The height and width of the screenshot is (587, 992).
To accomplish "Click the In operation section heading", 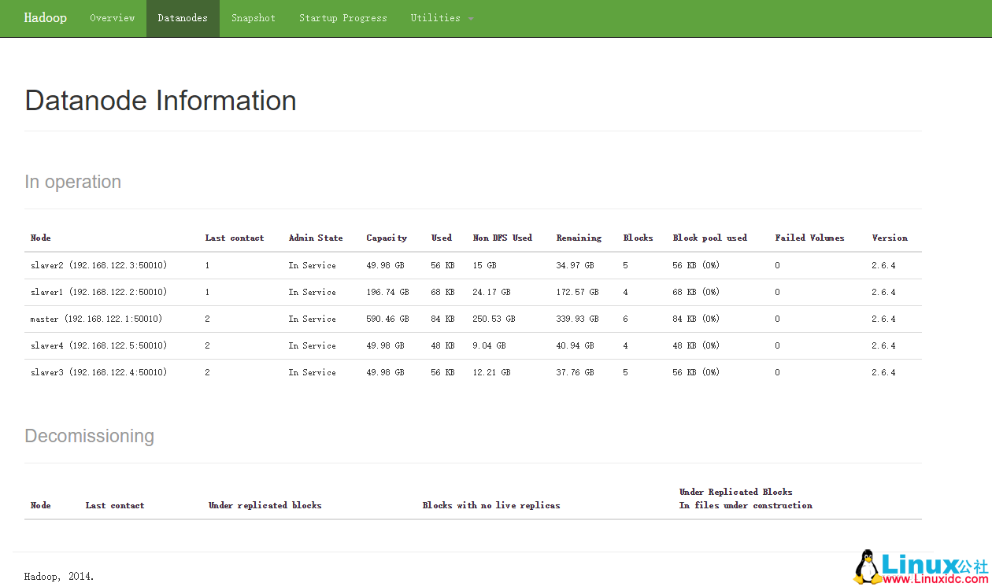I will 72,182.
